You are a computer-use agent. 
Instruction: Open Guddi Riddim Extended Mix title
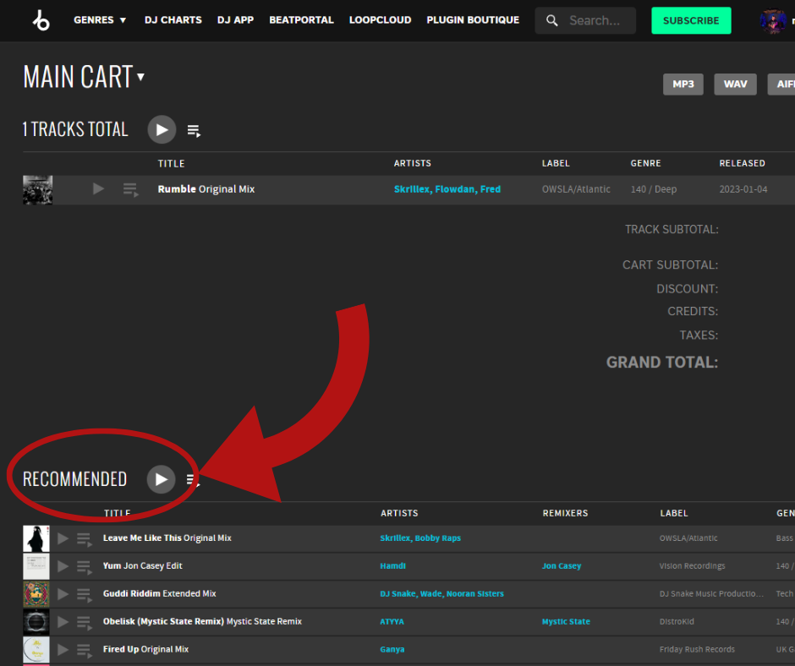[159, 593]
